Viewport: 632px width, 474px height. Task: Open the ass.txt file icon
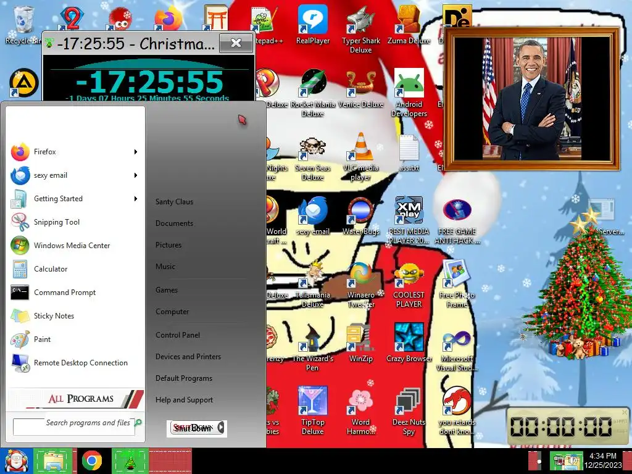409,153
